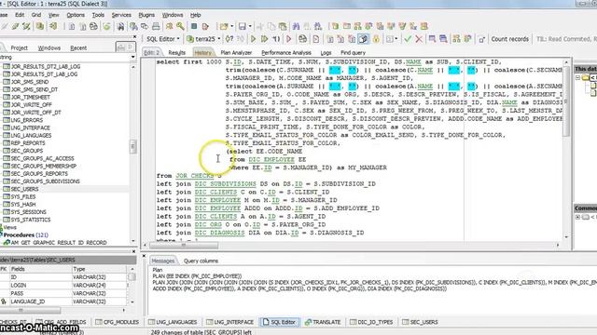Screen dimensions: 597x335
Task: Switch to LNG_LANGUAGES window tab at bottom
Action: coord(173,322)
